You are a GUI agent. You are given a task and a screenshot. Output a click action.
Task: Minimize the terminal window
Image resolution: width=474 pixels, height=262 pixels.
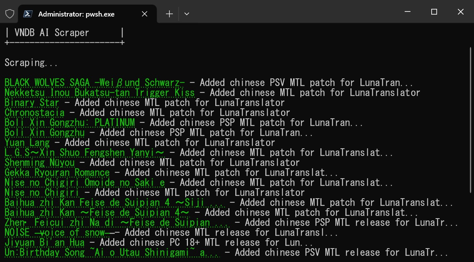pyautogui.click(x=407, y=12)
